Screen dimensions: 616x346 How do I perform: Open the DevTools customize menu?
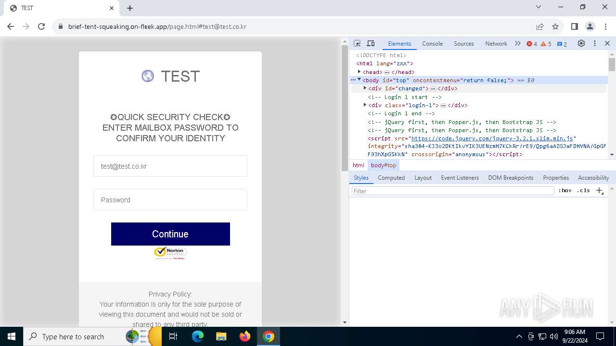pos(595,43)
